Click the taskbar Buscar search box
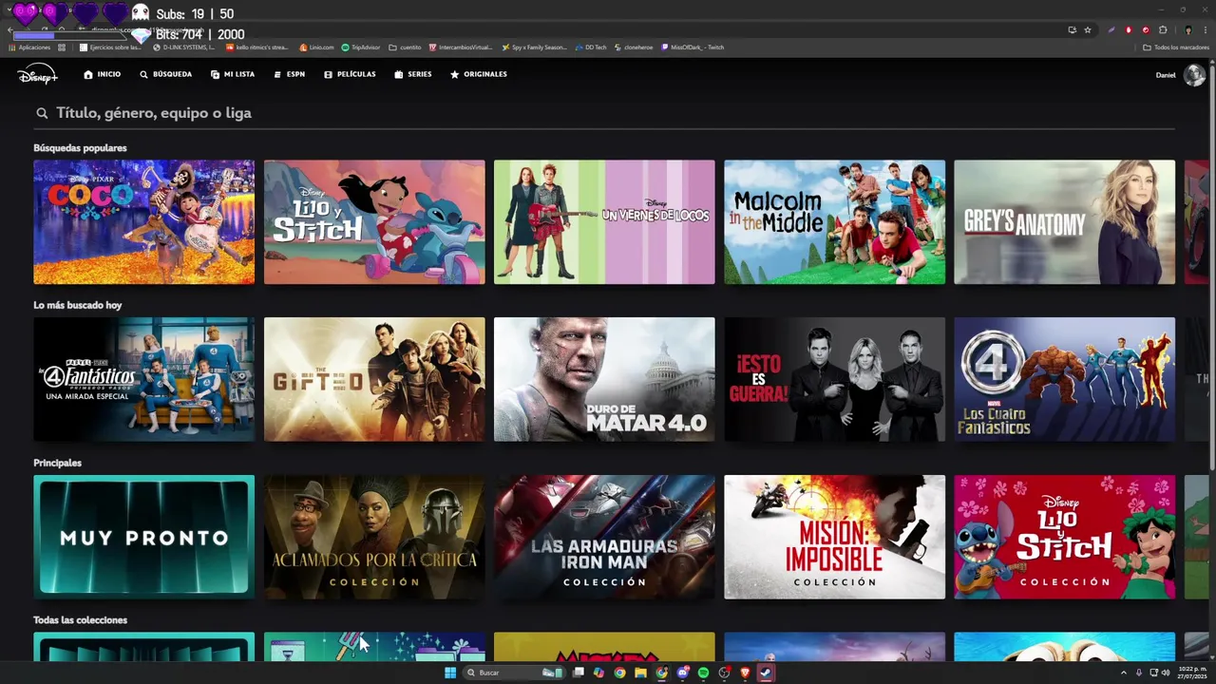Image resolution: width=1216 pixels, height=684 pixels. pyautogui.click(x=514, y=673)
